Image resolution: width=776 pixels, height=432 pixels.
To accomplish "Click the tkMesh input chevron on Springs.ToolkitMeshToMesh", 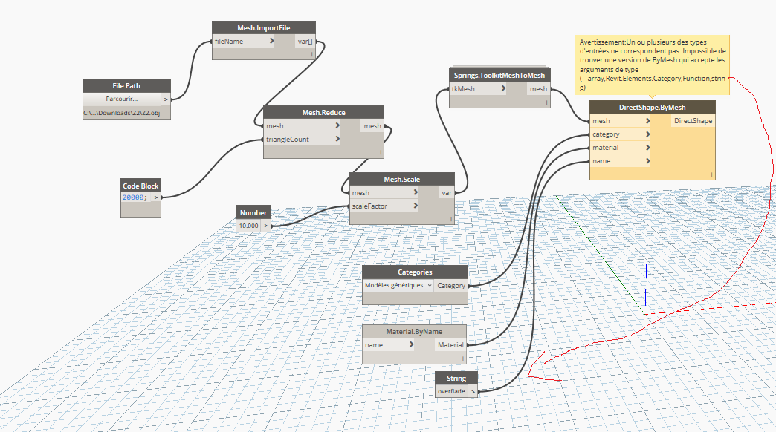I will [x=504, y=89].
